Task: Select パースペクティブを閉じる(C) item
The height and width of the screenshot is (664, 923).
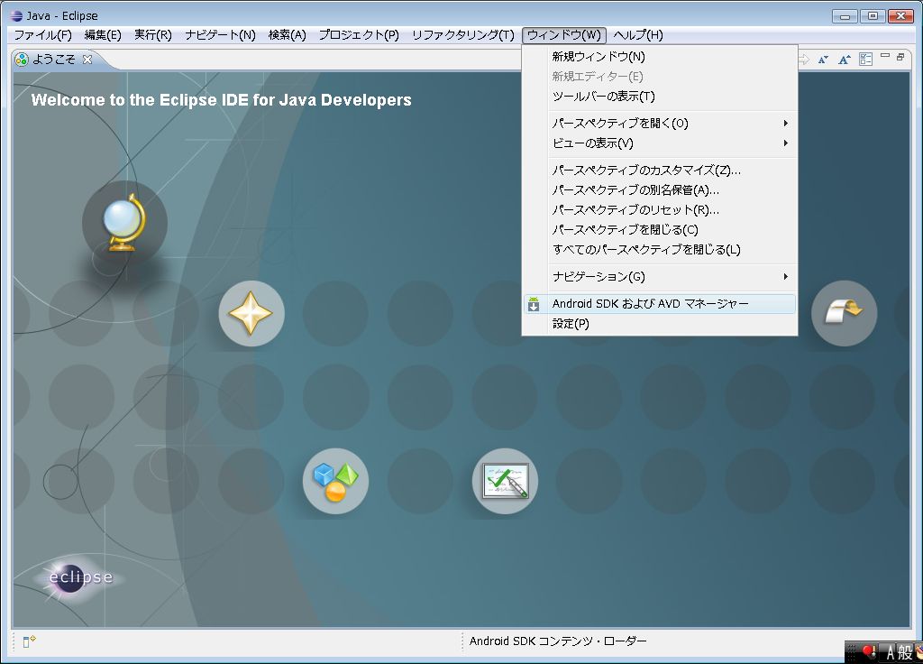Action: 660,230
